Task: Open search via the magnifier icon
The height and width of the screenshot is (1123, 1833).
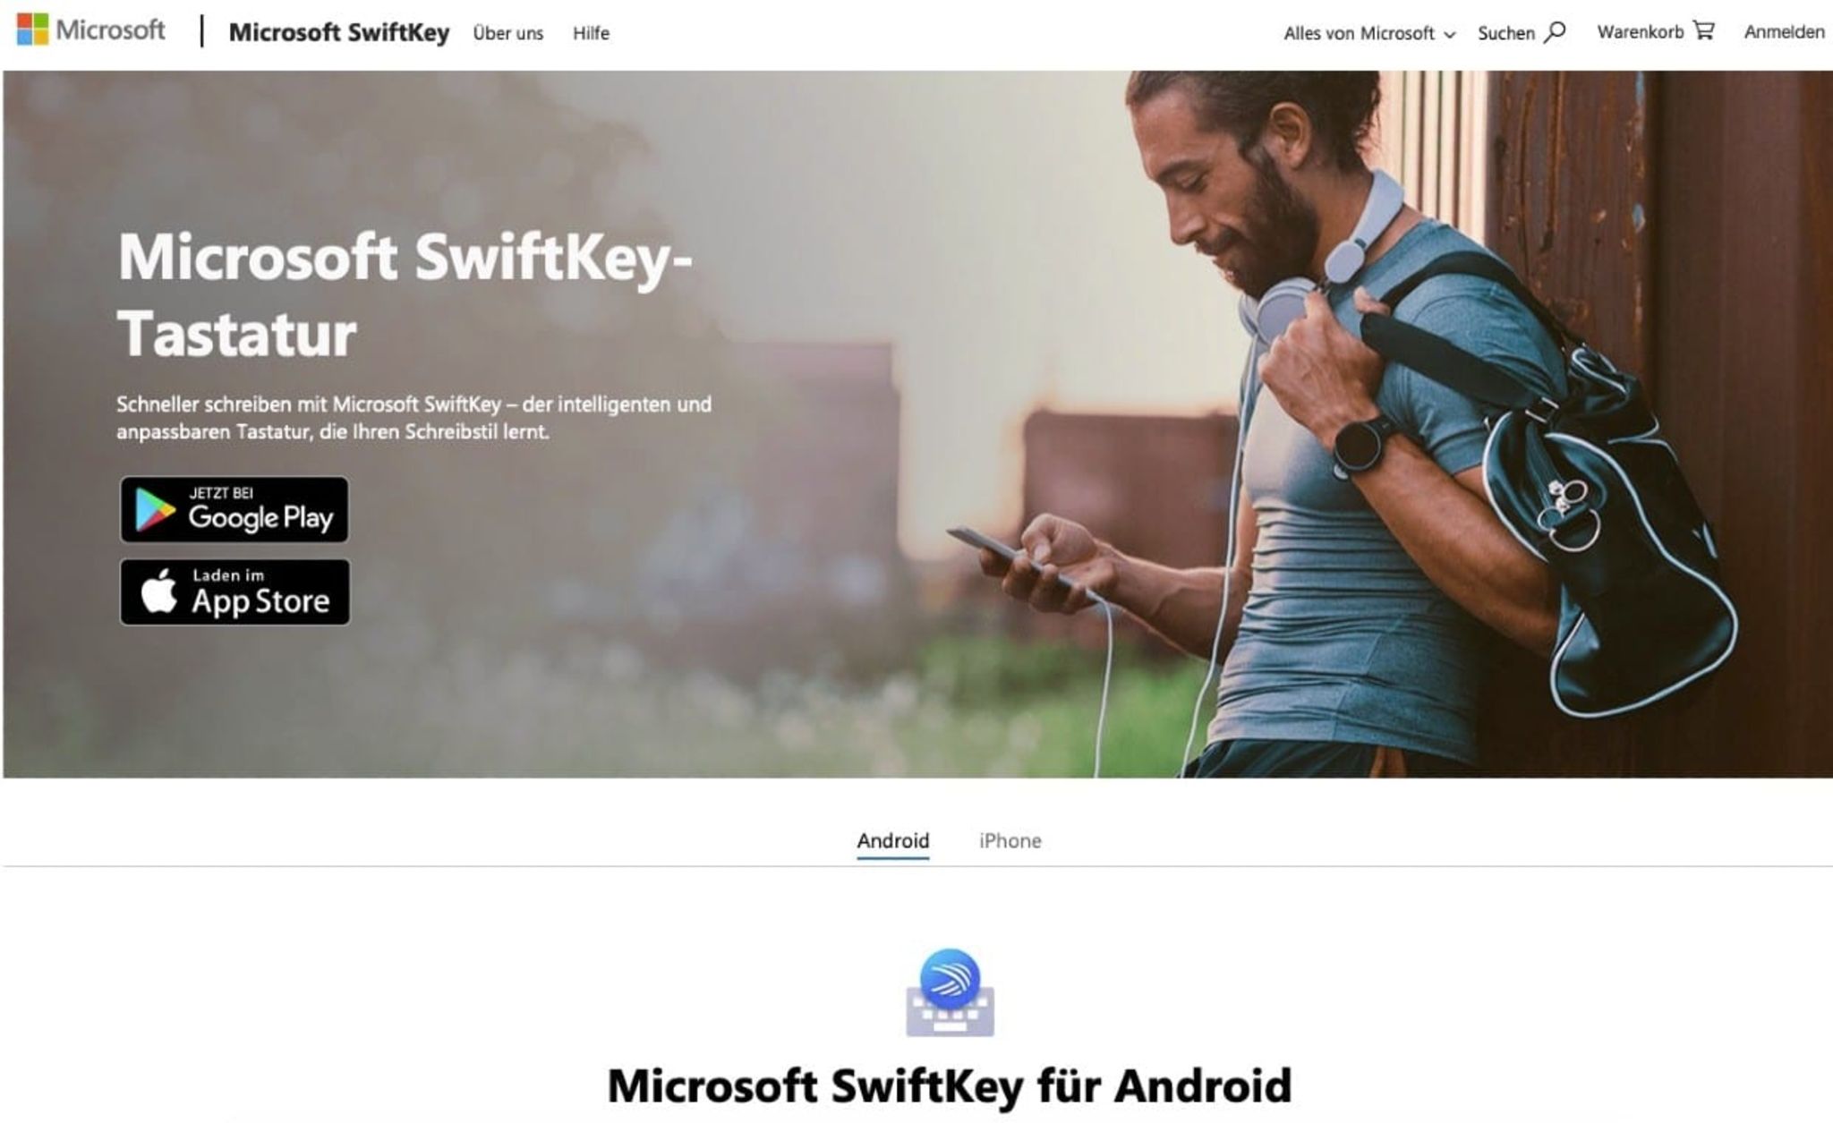Action: click(x=1556, y=32)
